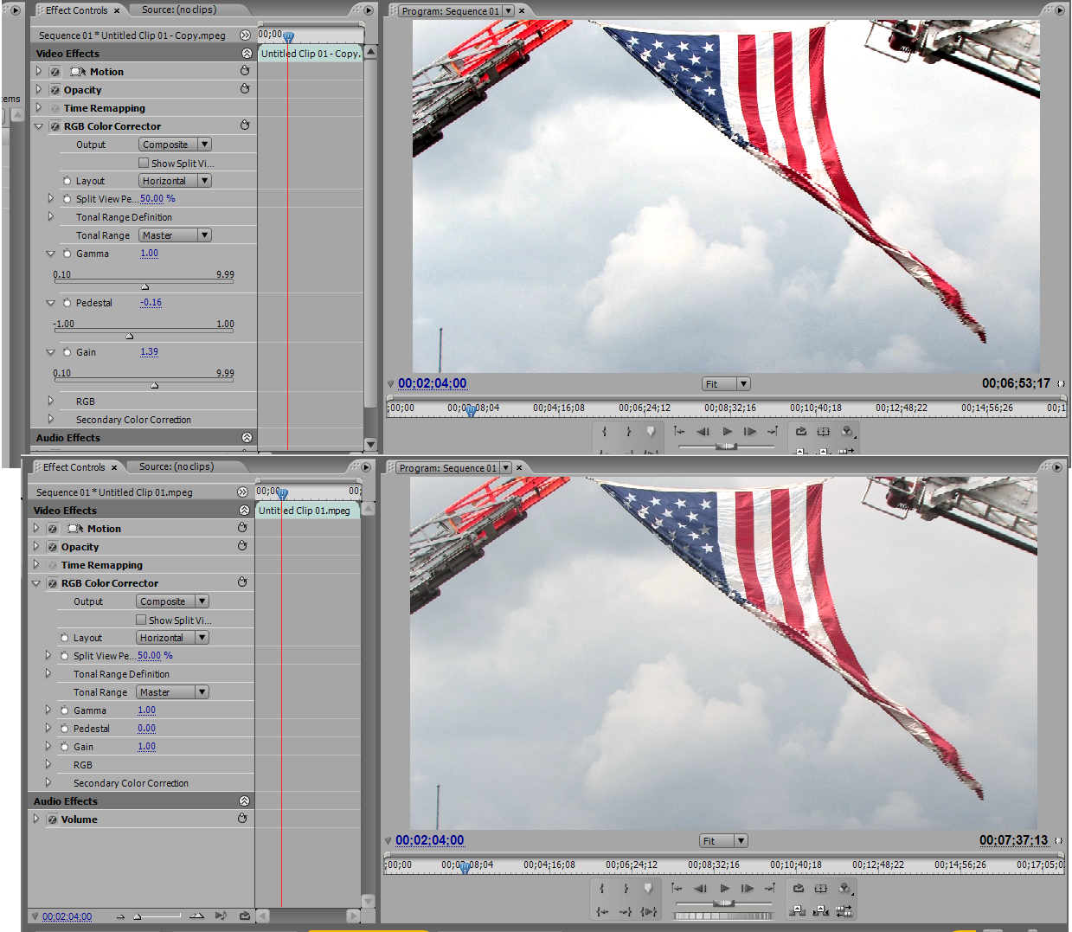
Task: Click the Gain value 1.39
Action: pos(149,352)
